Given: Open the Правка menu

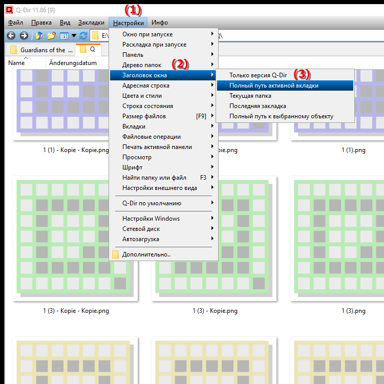Looking at the screenshot, I should [41, 23].
